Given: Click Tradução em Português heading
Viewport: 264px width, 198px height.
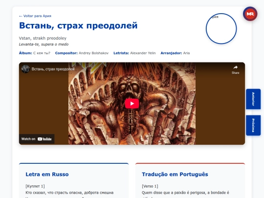Looking at the screenshot, I should click(175, 174).
